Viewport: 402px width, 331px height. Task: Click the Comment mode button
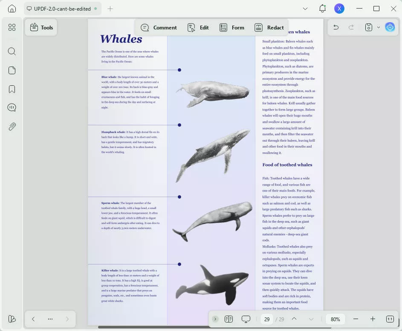coord(159,28)
